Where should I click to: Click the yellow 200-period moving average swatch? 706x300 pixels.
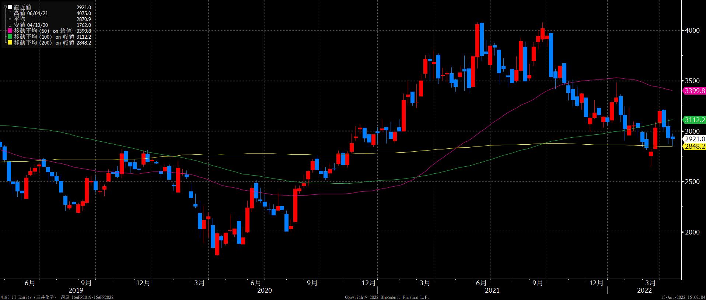click(10, 43)
